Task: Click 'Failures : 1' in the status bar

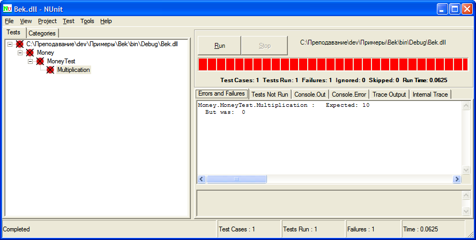Action: coord(361,229)
